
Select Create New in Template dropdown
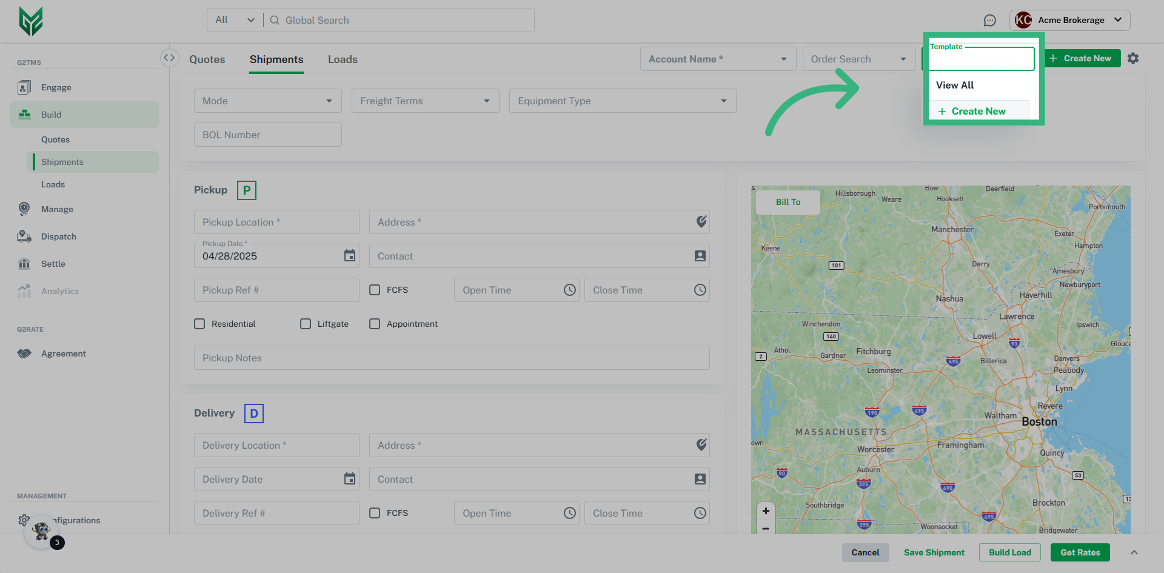pyautogui.click(x=978, y=111)
